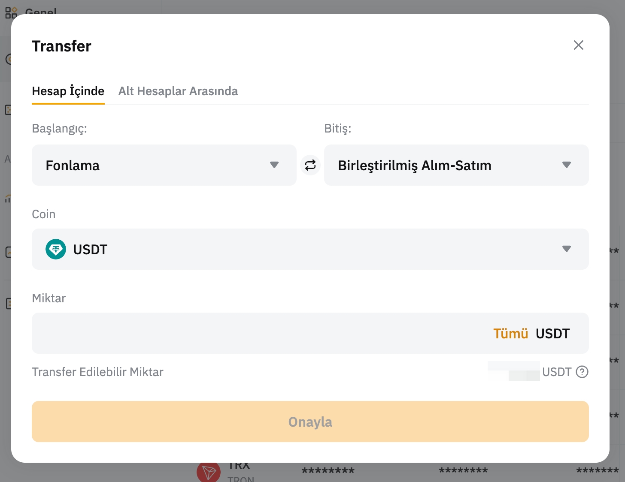Select Tümü to transfer the full amount
The width and height of the screenshot is (625, 482).
click(x=510, y=334)
